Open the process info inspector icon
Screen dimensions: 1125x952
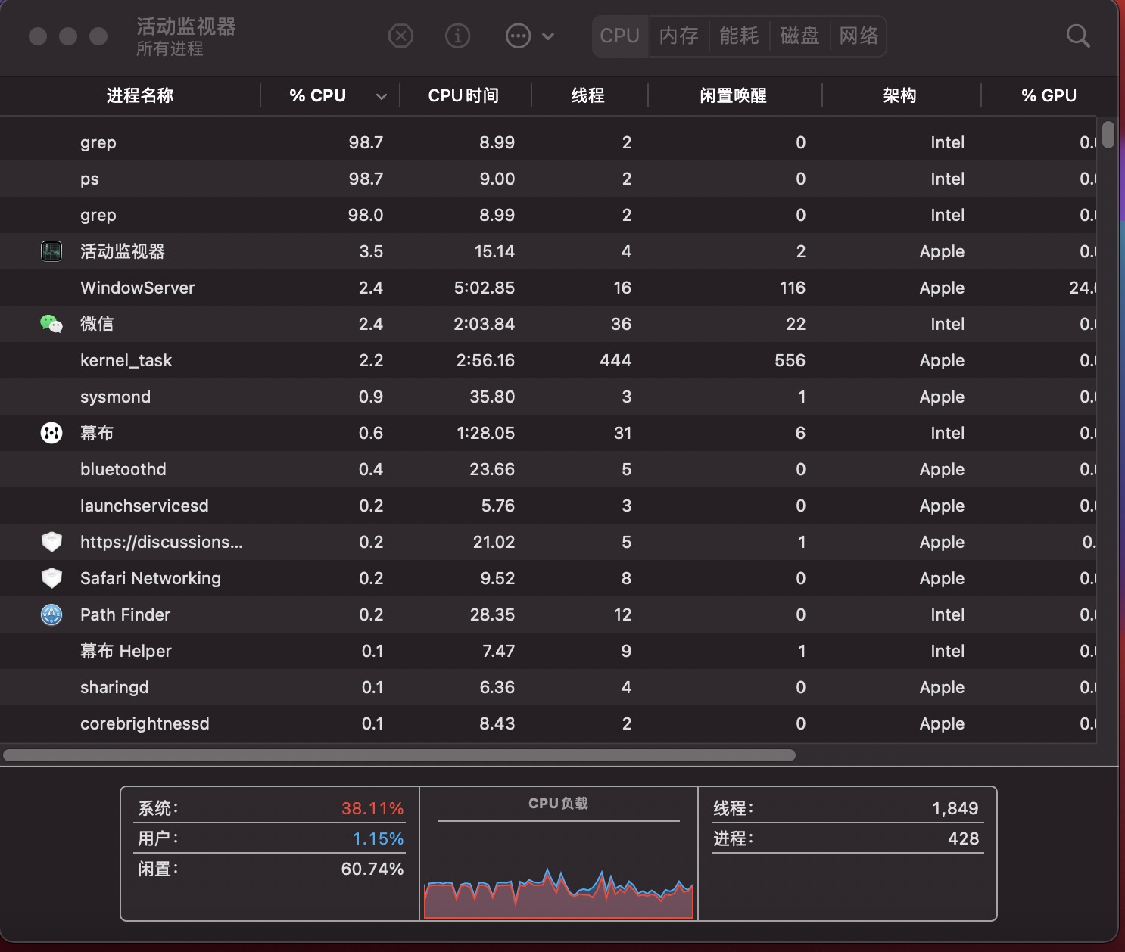pyautogui.click(x=457, y=36)
